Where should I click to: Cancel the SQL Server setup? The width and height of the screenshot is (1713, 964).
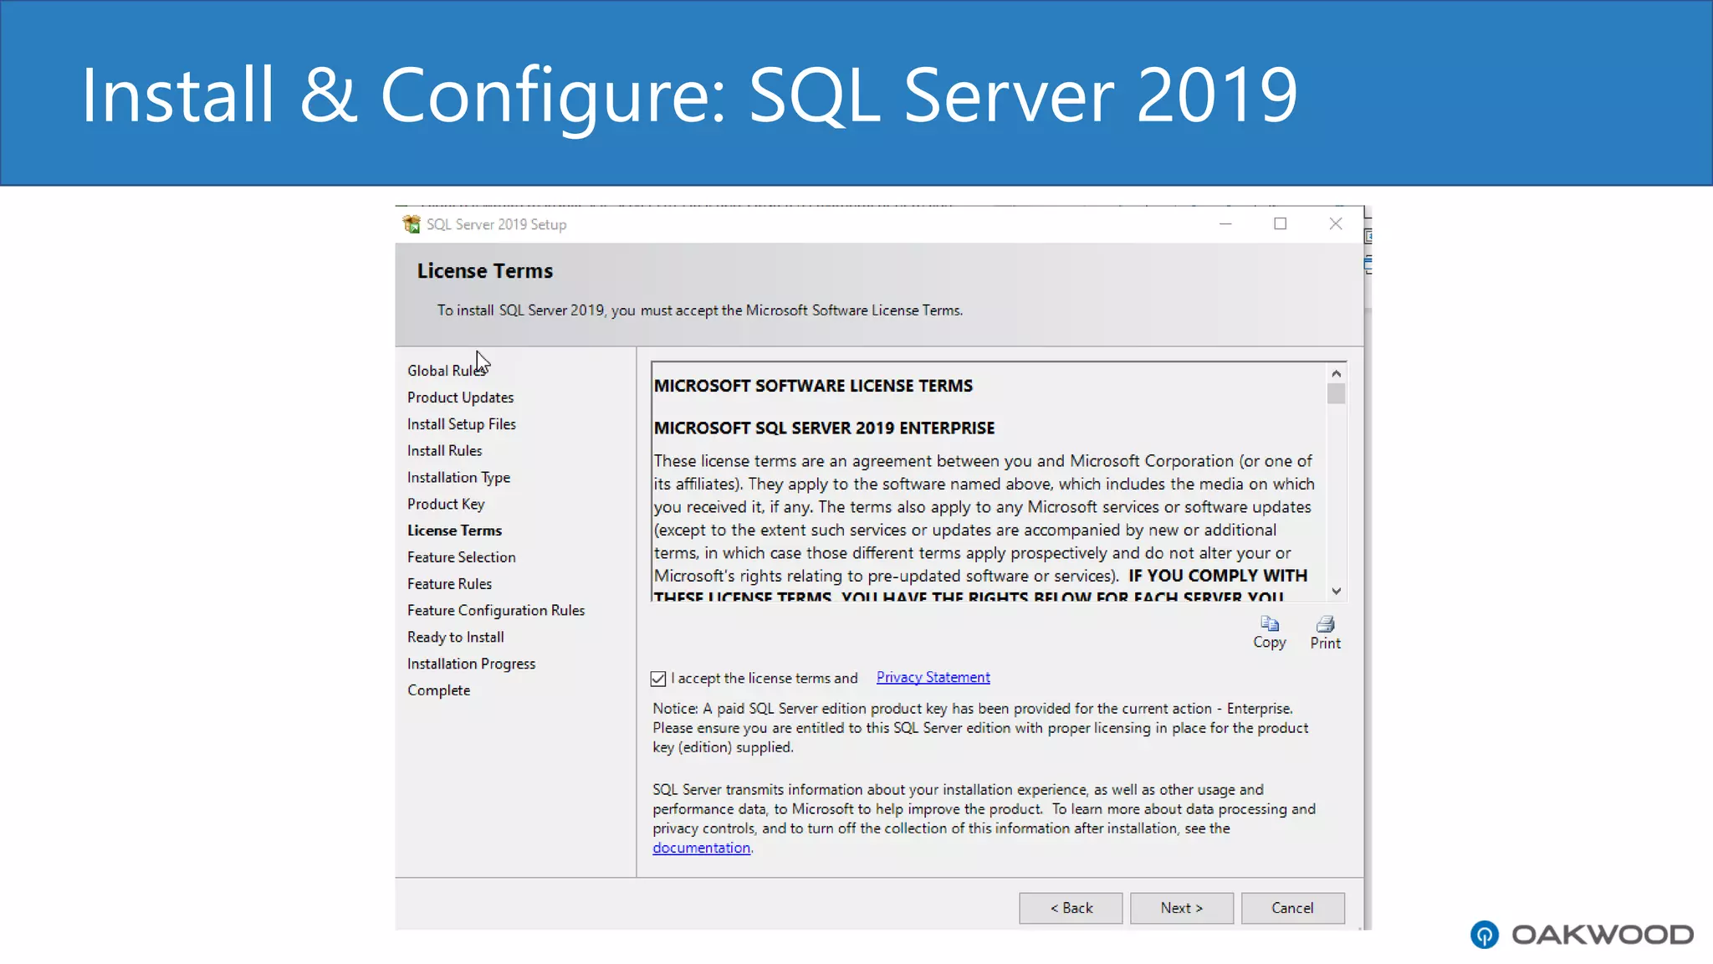click(x=1292, y=908)
